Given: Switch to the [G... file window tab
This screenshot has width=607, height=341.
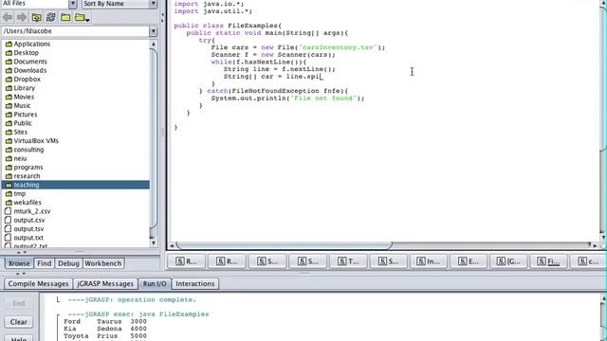Looking at the screenshot, I should point(509,261).
